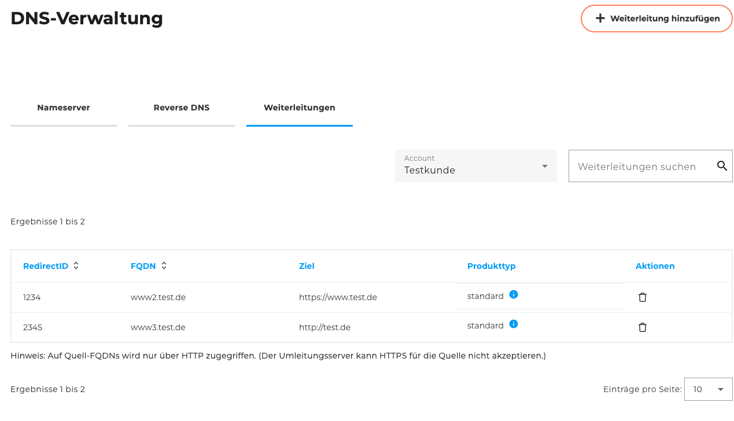Click the sort arrows on FQDN column
Screen dimensions: 734x421
[x=164, y=266]
